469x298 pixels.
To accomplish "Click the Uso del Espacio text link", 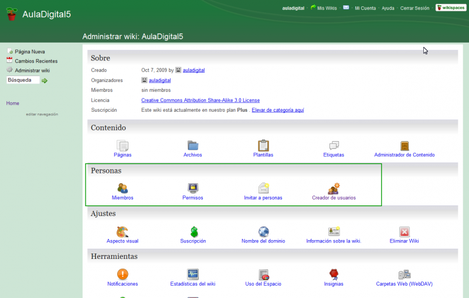I will pos(263,284).
